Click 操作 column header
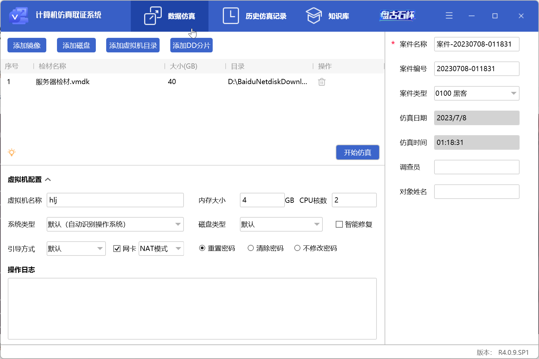The width and height of the screenshot is (539, 359). (x=325, y=66)
